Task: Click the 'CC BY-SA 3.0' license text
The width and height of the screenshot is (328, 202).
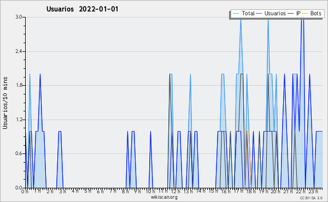Action: tap(311, 198)
